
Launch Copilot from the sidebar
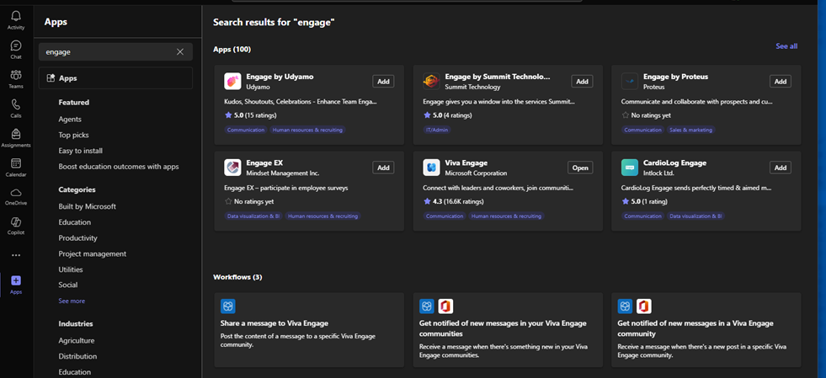pyautogui.click(x=16, y=221)
